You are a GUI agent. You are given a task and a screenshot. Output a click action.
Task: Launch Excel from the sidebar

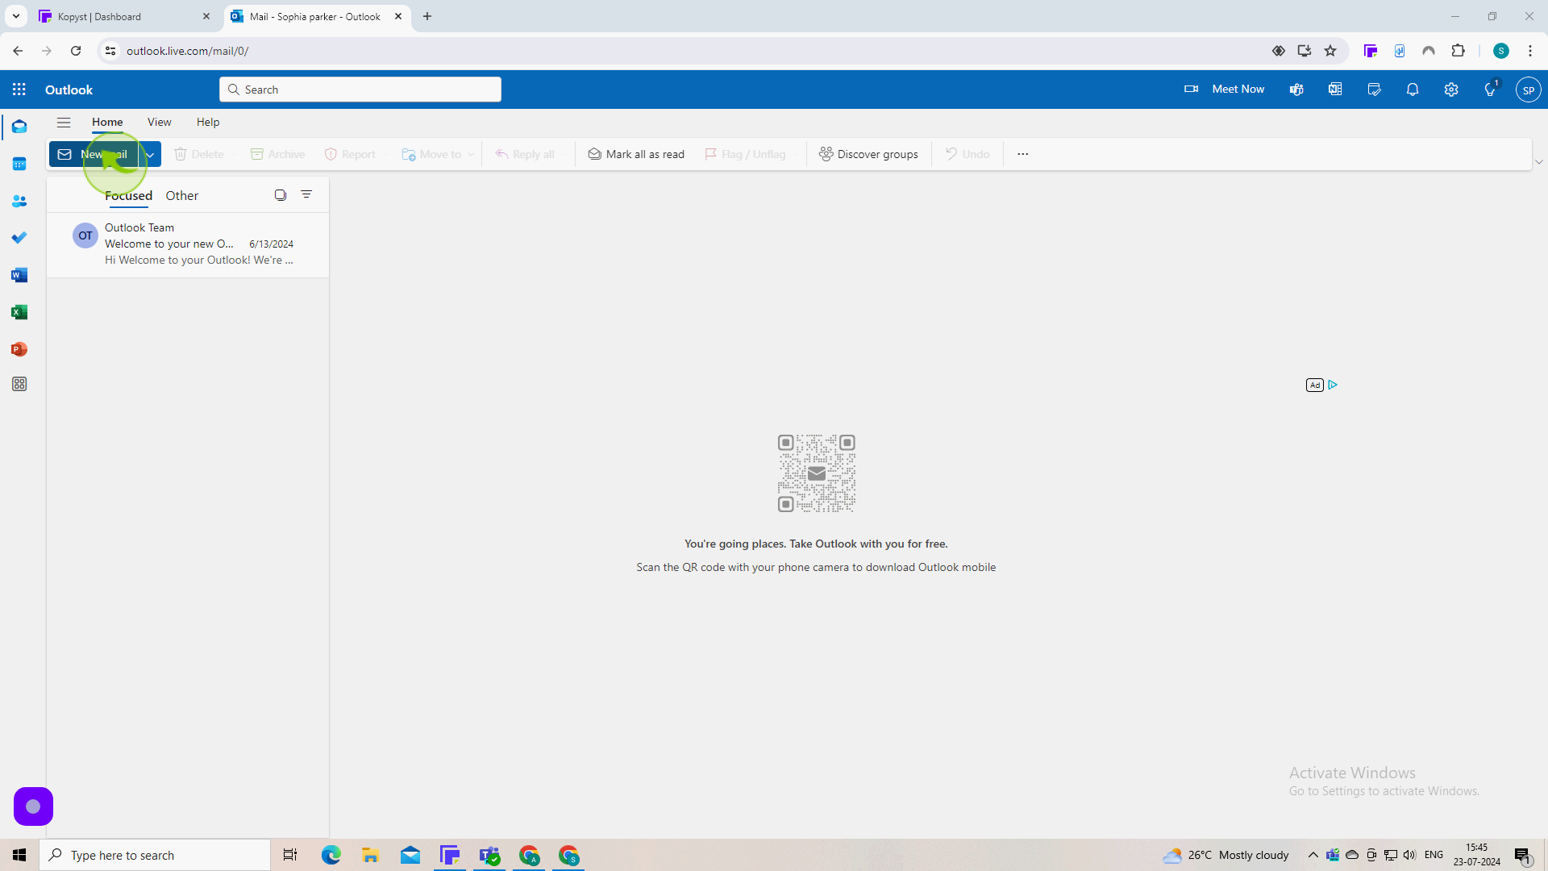[x=19, y=312]
